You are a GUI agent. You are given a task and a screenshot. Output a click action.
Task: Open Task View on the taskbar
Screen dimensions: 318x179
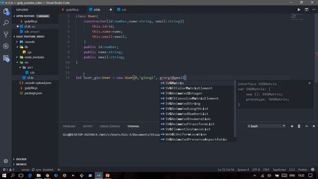coord(21,176)
